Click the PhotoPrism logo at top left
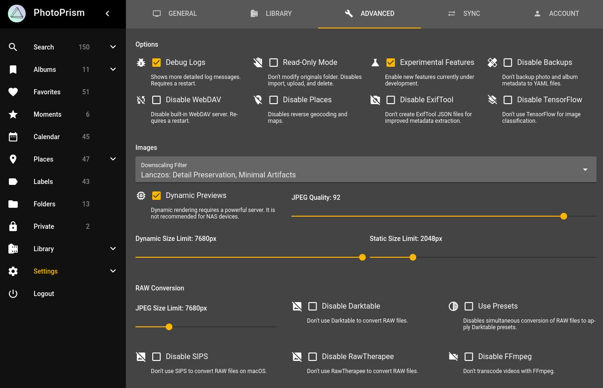Viewport: 603px width, 388px height. pyautogui.click(x=17, y=14)
